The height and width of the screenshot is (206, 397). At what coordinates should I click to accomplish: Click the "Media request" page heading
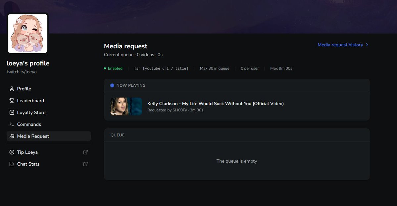125,46
